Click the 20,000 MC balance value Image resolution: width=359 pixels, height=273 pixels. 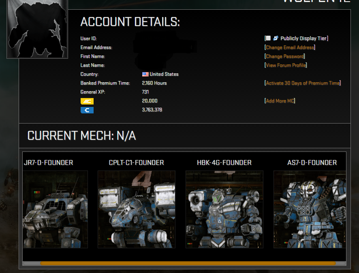[150, 101]
